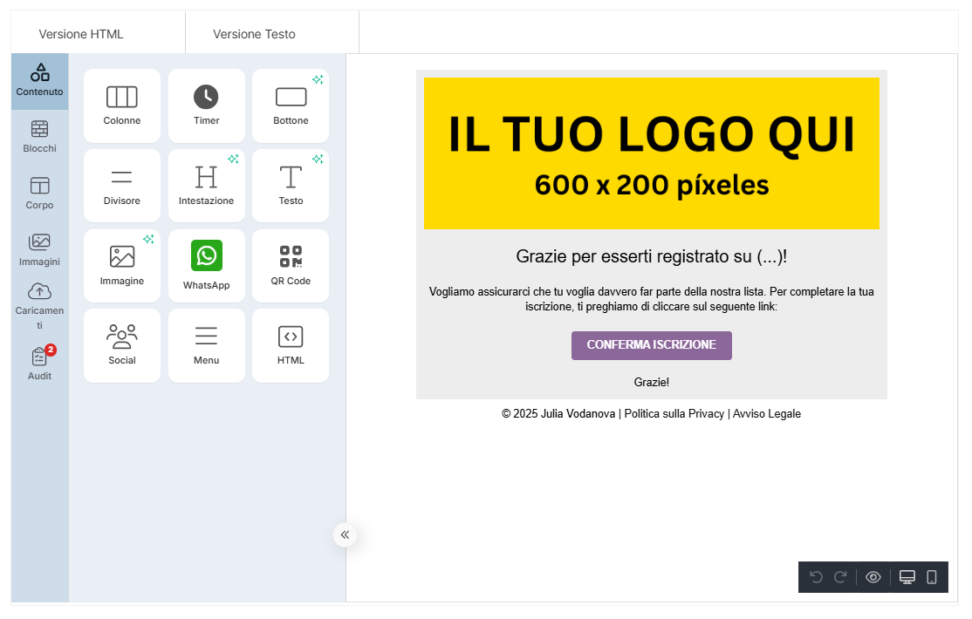Open the Audit panel with badge
Image resolution: width=972 pixels, height=619 pixels.
tap(39, 364)
